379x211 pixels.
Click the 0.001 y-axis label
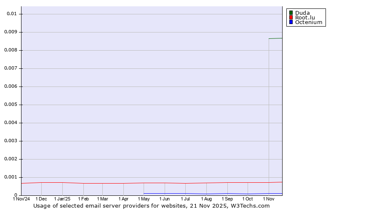coord(11,177)
